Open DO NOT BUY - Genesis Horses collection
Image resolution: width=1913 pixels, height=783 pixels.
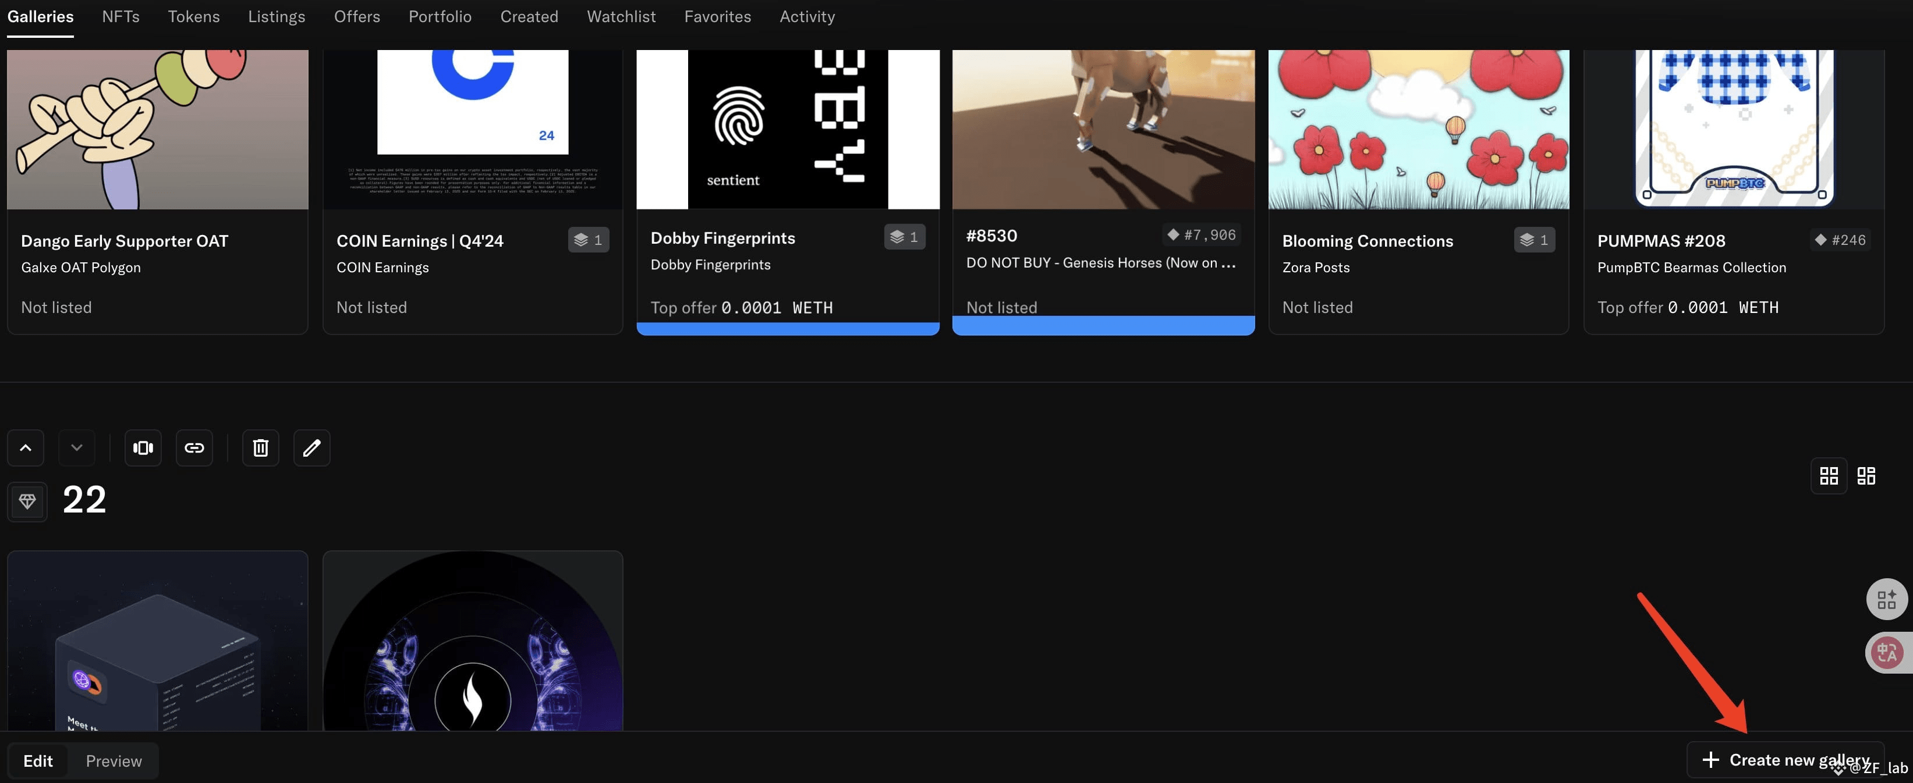(x=1100, y=263)
